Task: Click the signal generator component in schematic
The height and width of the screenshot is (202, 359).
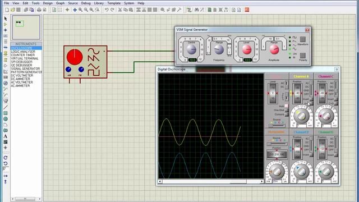Action: [85, 62]
